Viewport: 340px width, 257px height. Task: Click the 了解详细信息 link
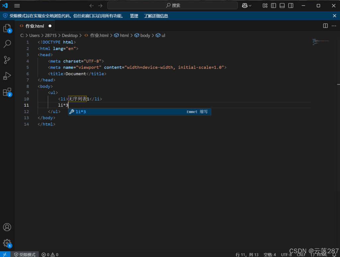156,16
